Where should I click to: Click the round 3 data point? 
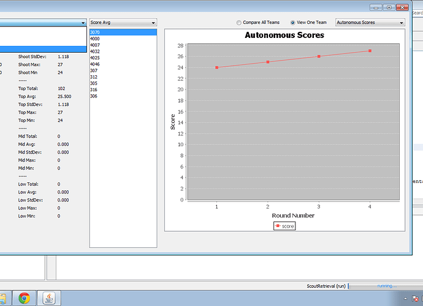pyautogui.click(x=319, y=56)
